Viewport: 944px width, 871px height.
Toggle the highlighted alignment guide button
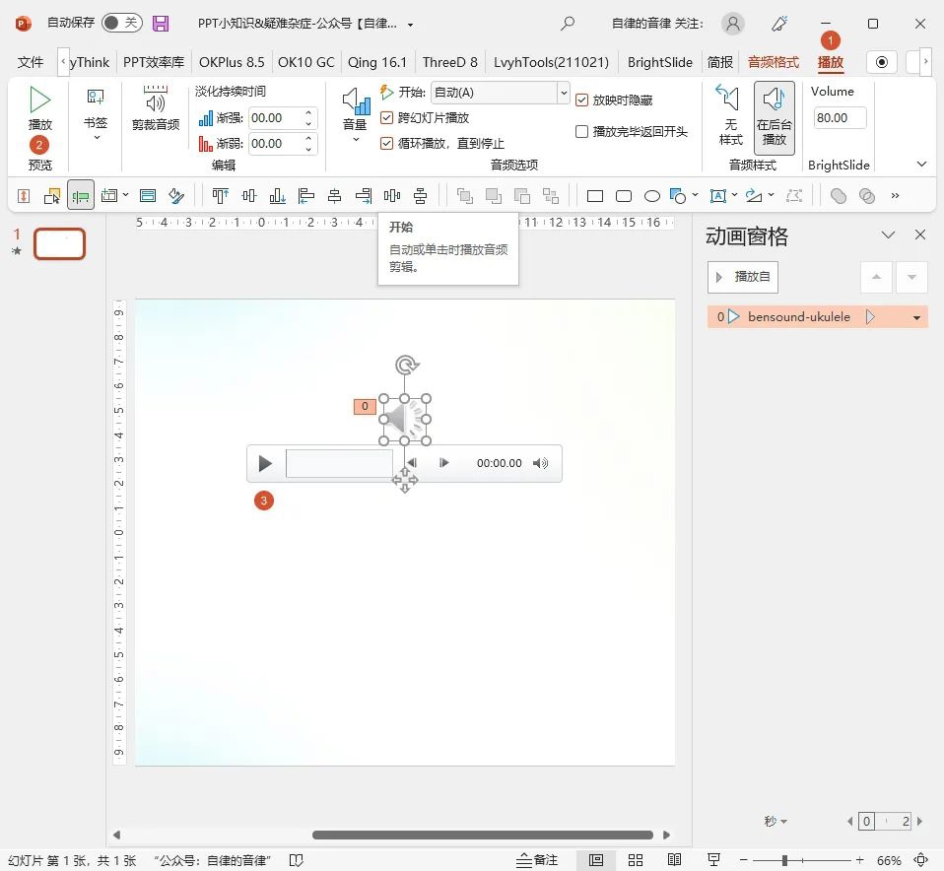click(x=80, y=196)
